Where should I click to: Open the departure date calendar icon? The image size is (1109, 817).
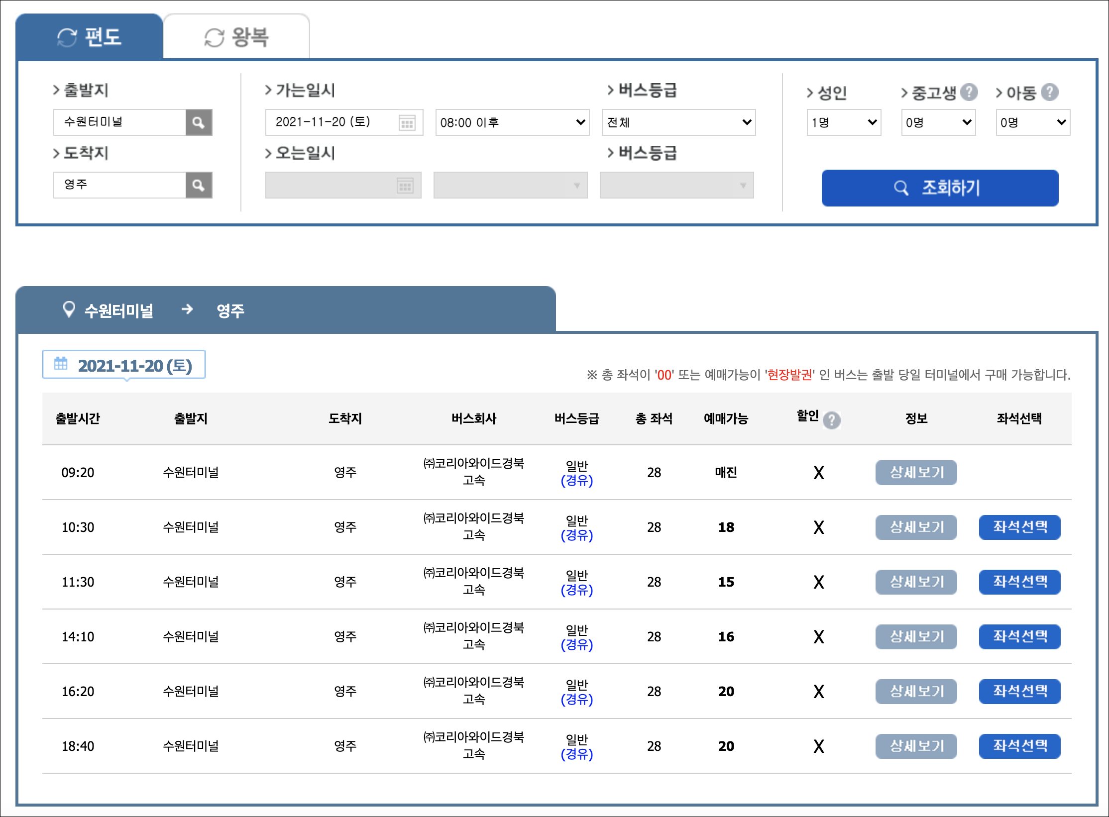tap(407, 122)
